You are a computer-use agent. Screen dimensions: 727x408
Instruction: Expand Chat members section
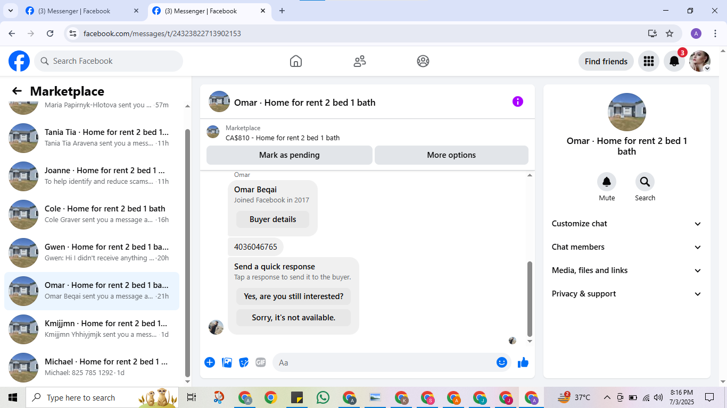pos(627,247)
